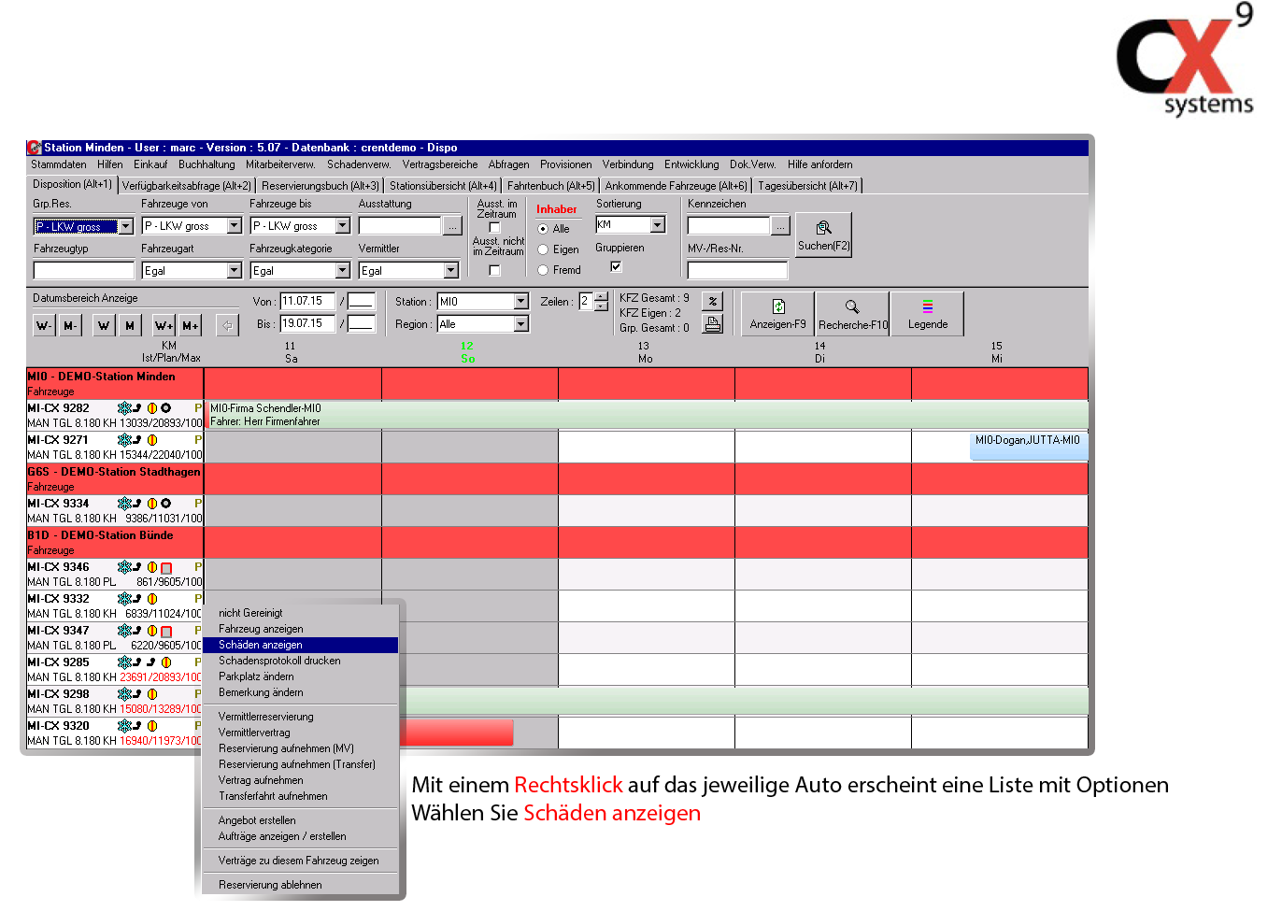Click the printer icon beside KFZ Eigen

coord(713,324)
